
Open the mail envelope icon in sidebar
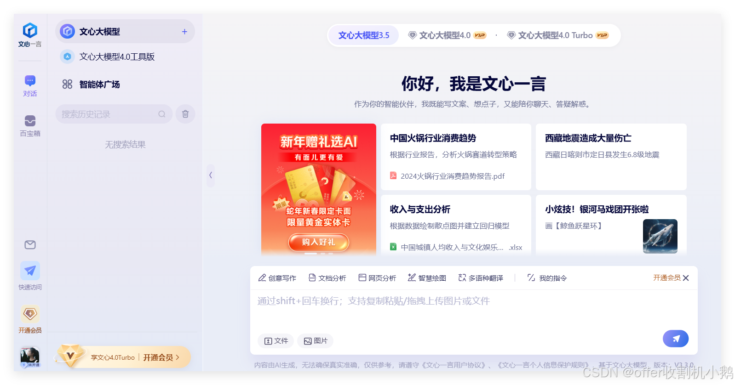[30, 245]
